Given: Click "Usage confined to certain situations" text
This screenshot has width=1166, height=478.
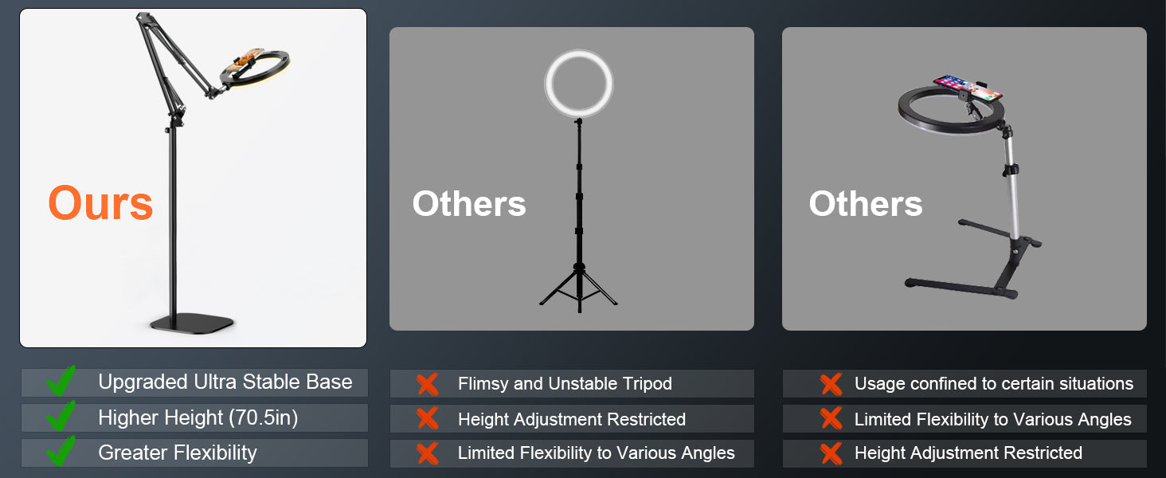Looking at the screenshot, I should 993,384.
